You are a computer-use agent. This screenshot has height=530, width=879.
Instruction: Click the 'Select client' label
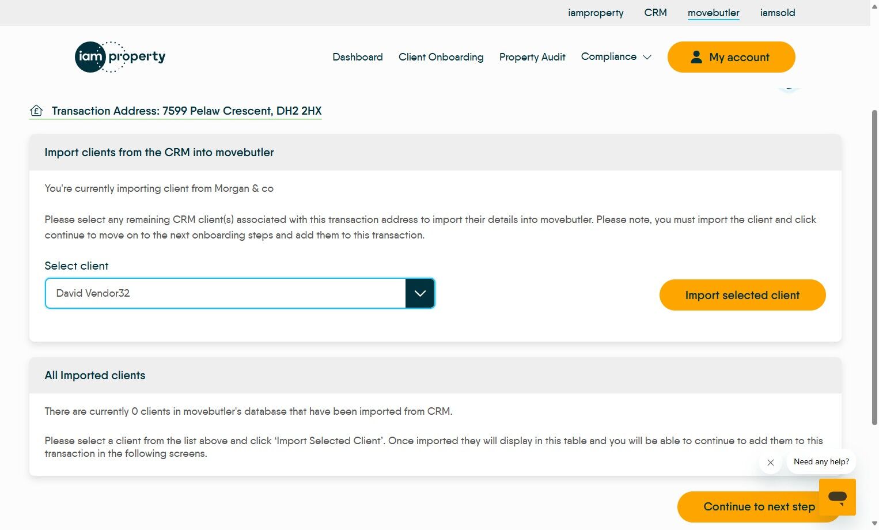77,266
